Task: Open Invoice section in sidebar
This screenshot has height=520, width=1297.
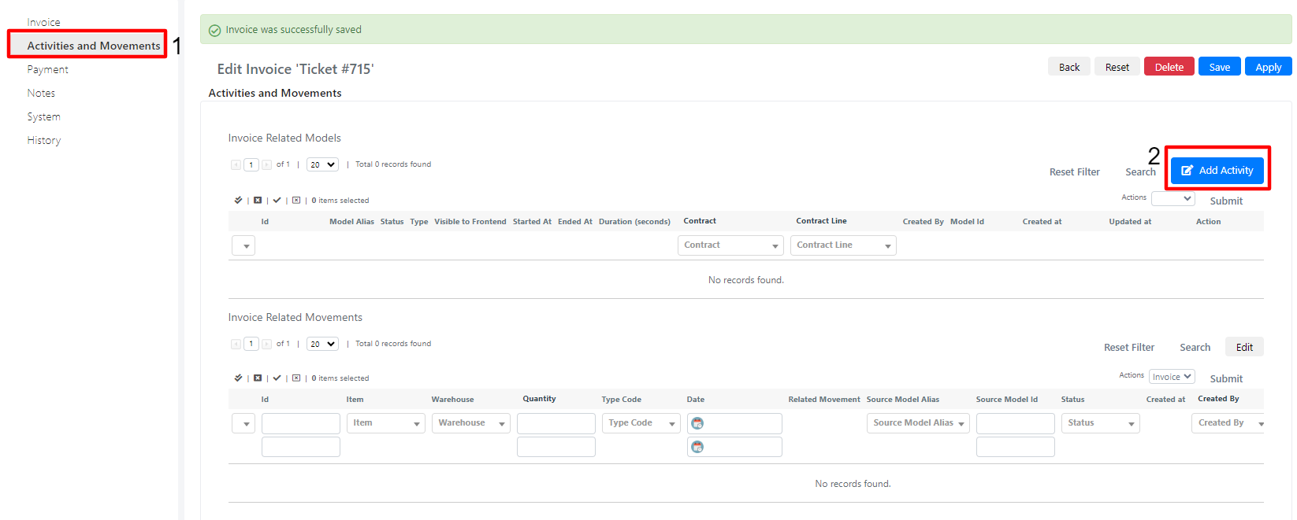Action: (44, 22)
